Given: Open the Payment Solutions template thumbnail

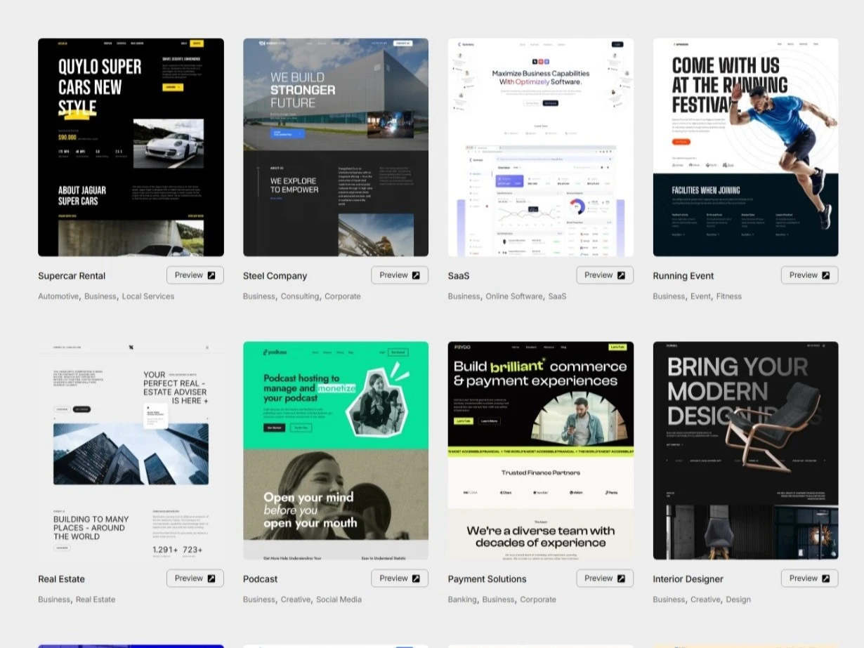Looking at the screenshot, I should point(540,450).
